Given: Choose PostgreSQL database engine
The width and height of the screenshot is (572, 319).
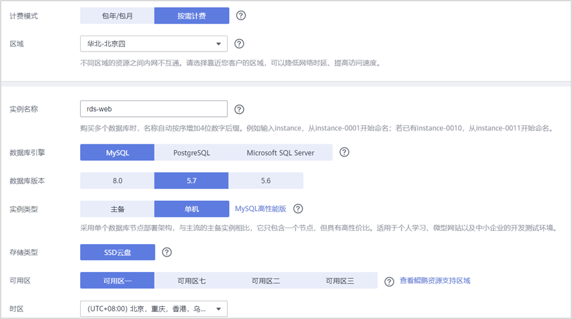Looking at the screenshot, I should tap(192, 153).
